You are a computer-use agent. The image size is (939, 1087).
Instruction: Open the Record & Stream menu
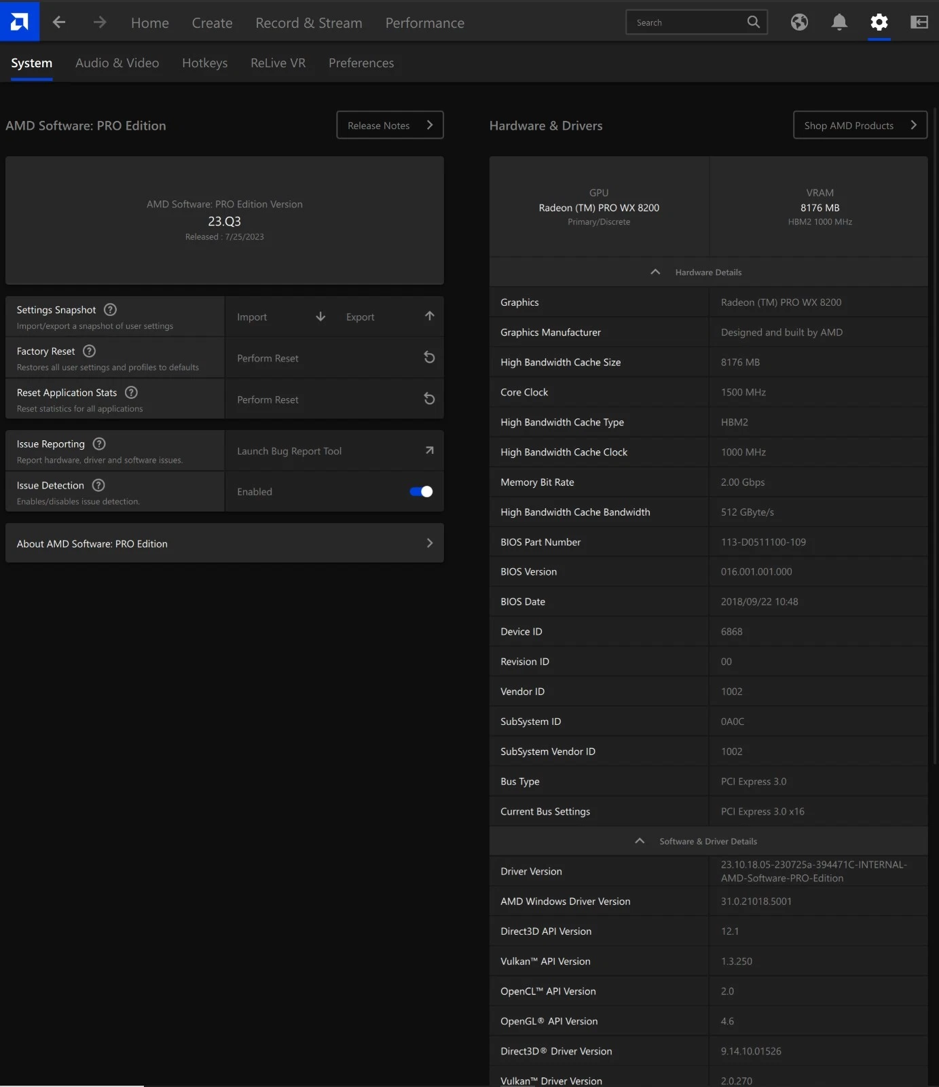(x=309, y=23)
